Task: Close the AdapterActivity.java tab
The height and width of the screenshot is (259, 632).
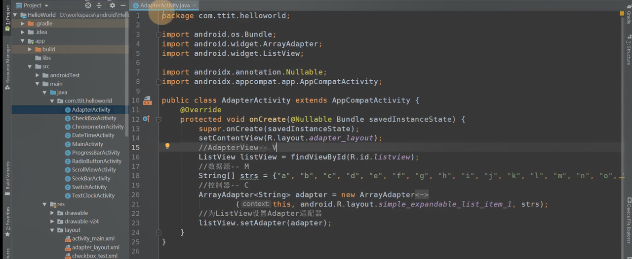Action: [195, 5]
